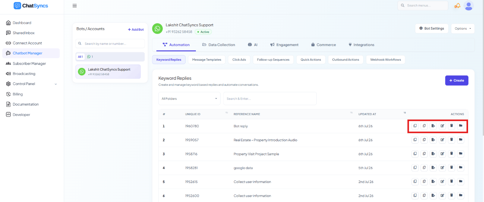
Task: Edit Collect user information row 1952615
Action: [442, 181]
